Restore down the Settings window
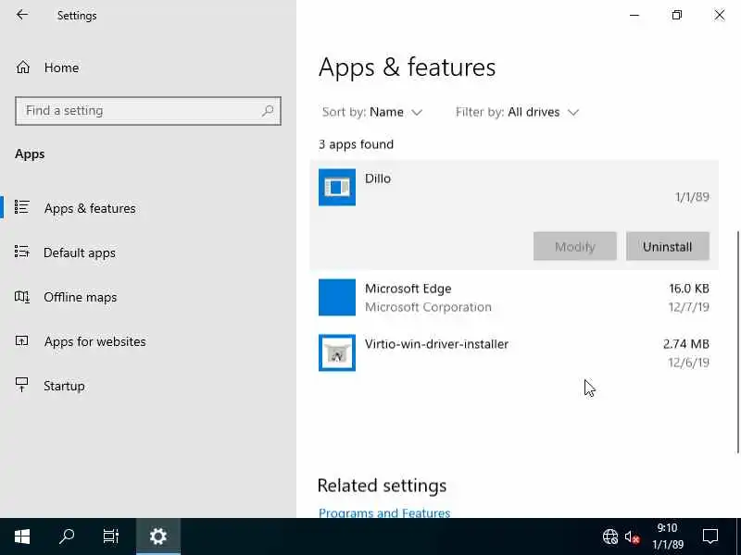741x555 pixels. click(677, 15)
